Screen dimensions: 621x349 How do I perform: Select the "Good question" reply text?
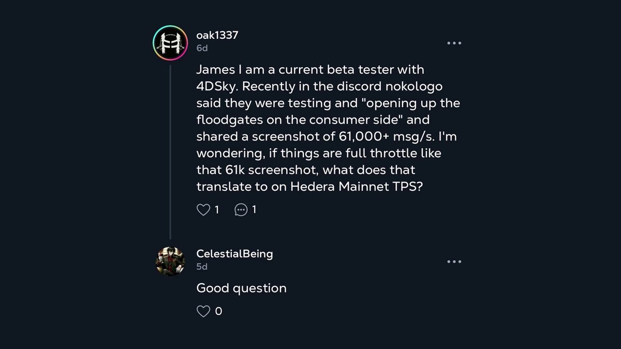pos(241,288)
